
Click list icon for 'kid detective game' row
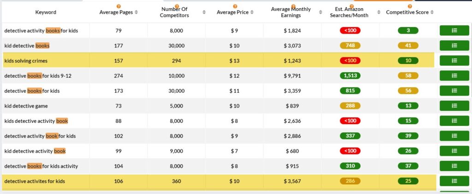pos(454,106)
